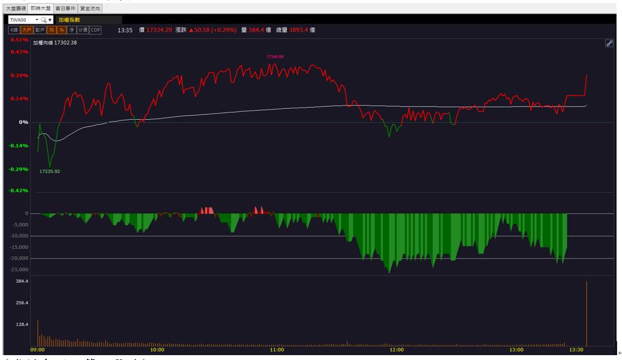Toggle the 大戶 indicator button
The height and width of the screenshot is (360, 622).
pos(27,30)
